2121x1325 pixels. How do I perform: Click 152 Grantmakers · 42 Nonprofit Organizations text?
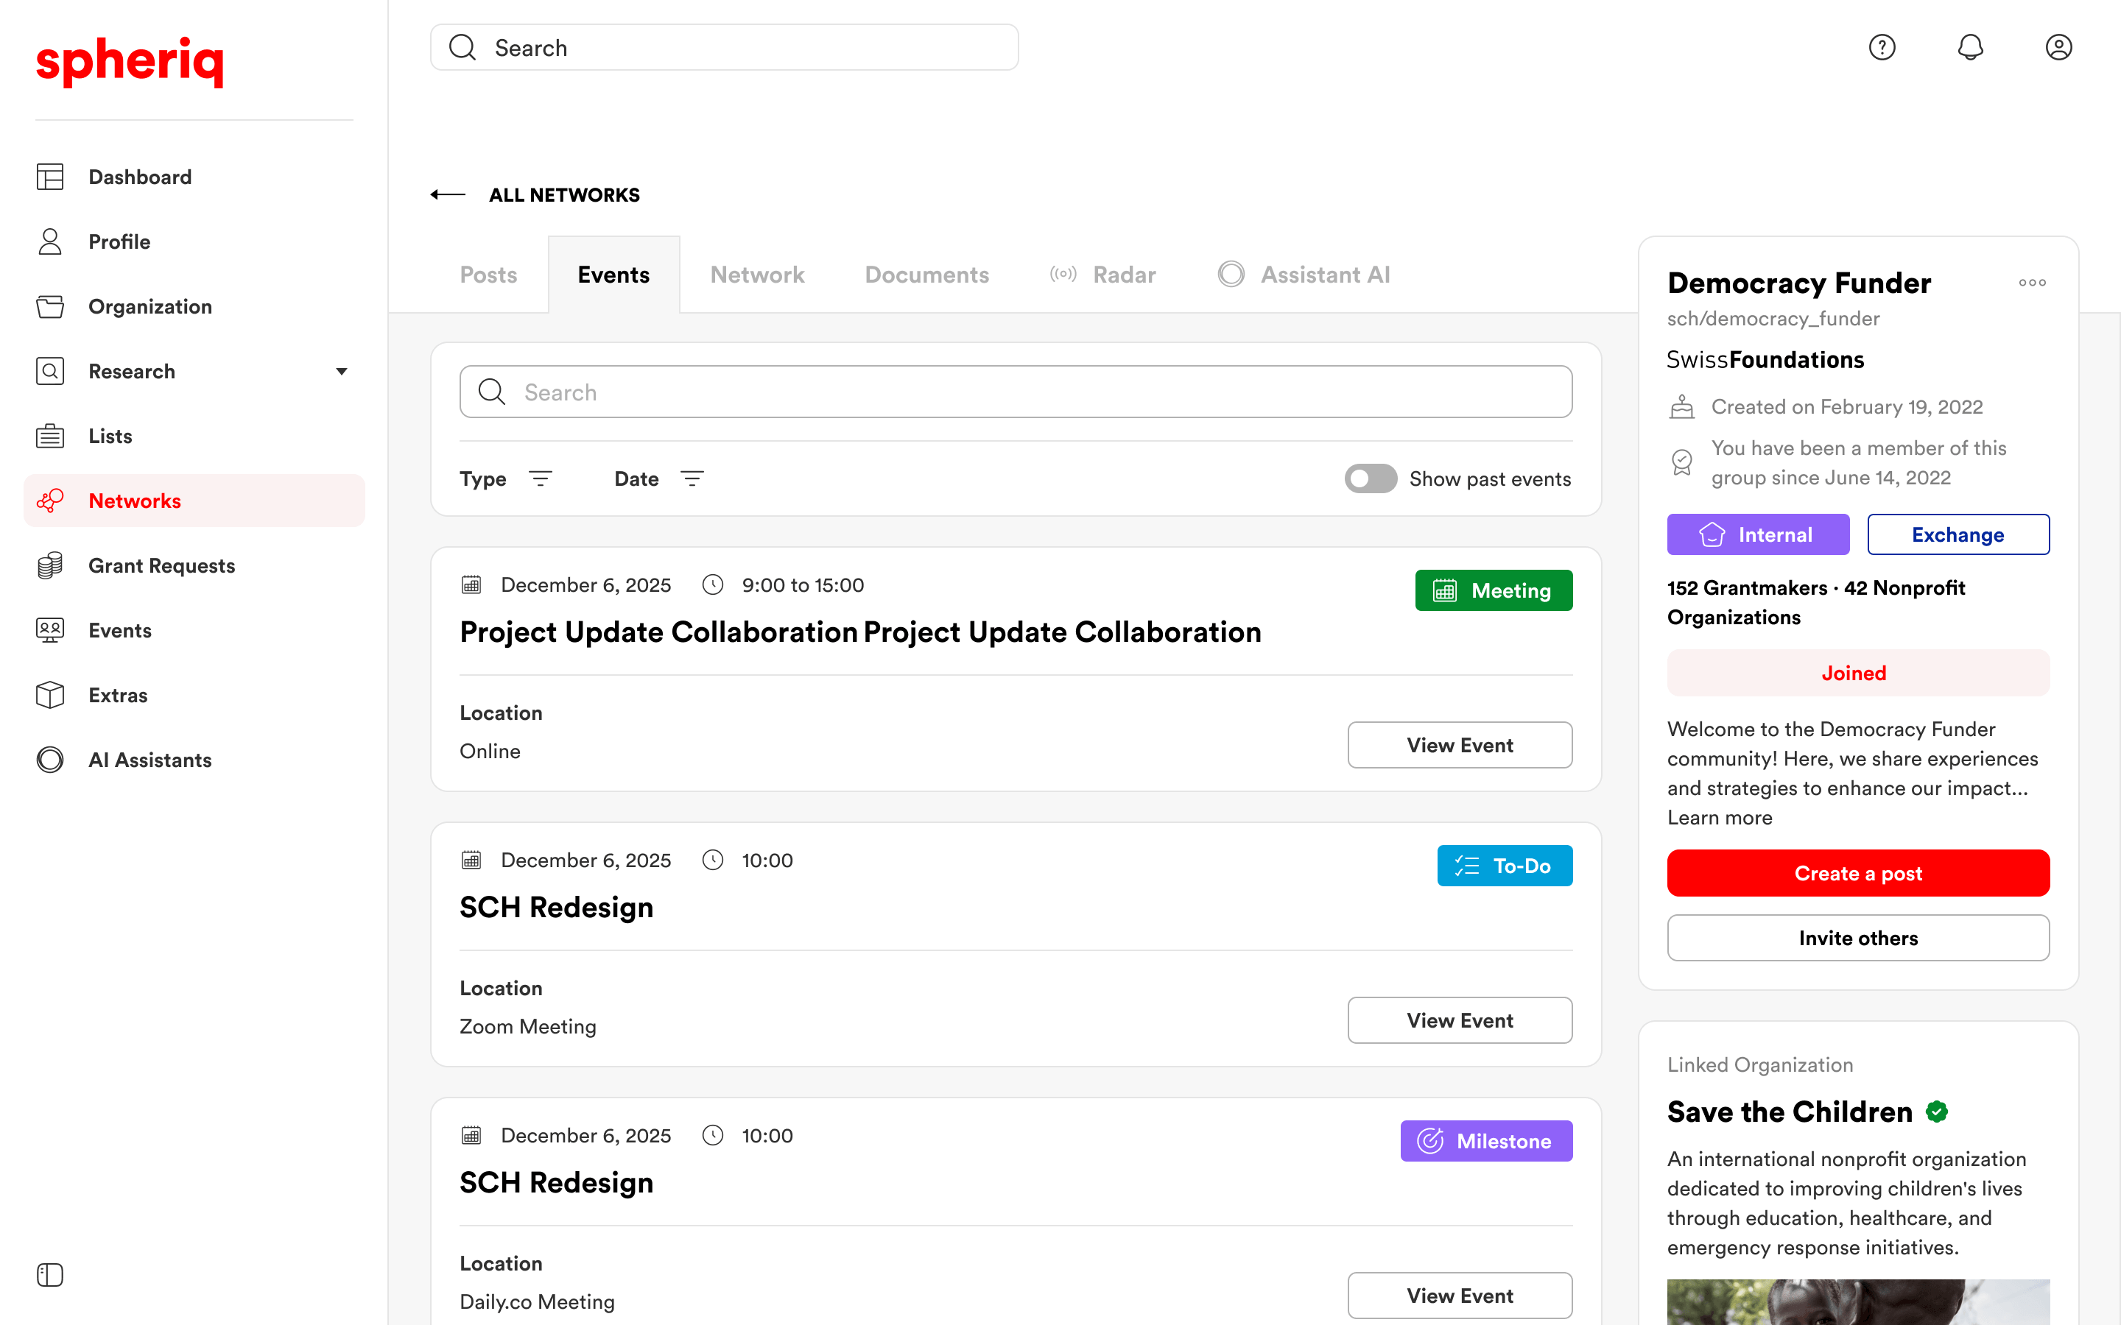coord(1816,603)
